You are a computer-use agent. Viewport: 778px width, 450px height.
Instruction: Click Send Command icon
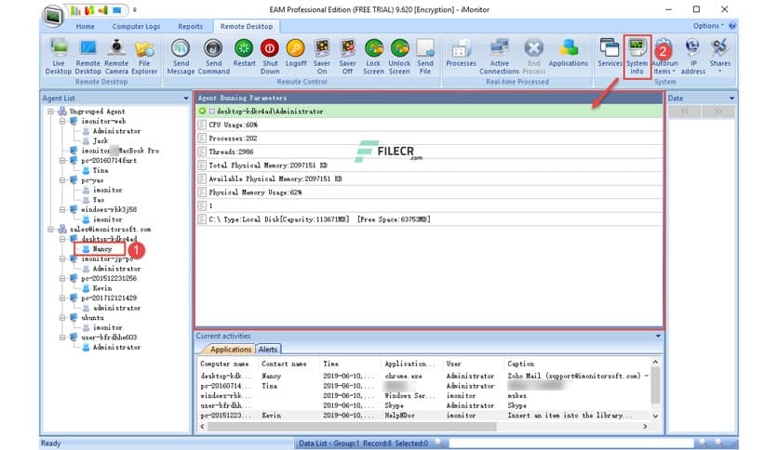pyautogui.click(x=213, y=57)
